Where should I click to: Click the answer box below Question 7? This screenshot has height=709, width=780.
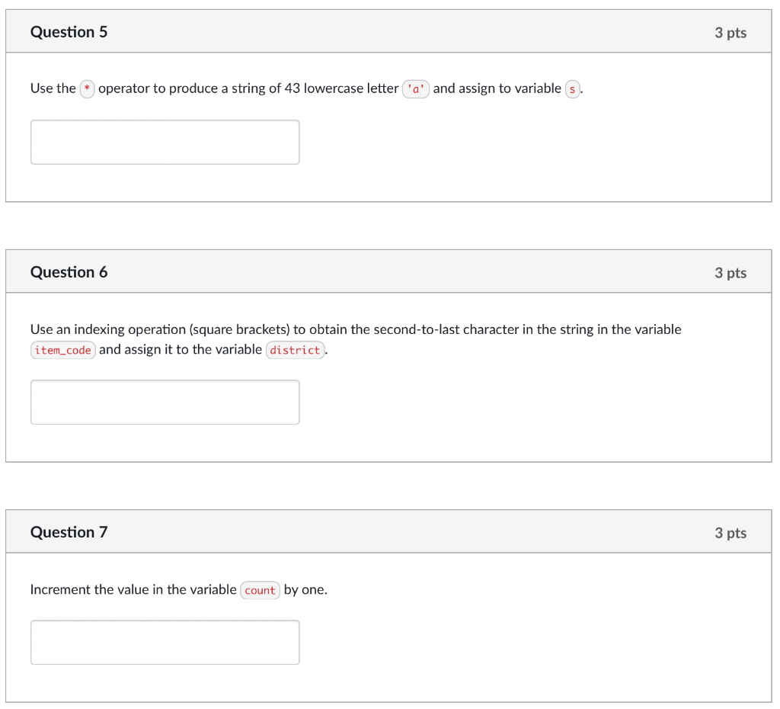(x=165, y=642)
